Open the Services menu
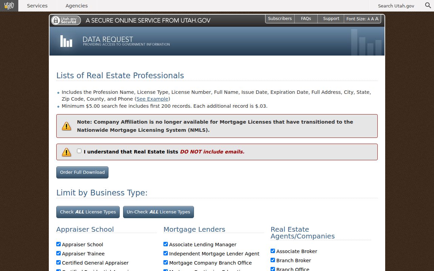This screenshot has width=434, height=271. click(x=37, y=6)
